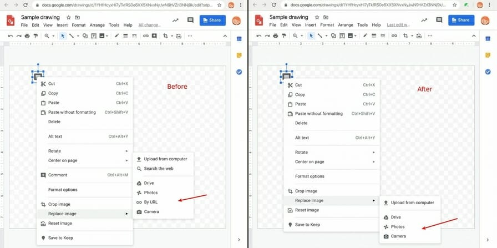Star the Sample drawing in After window
Screen dimensions: 497x248
tap(317, 17)
